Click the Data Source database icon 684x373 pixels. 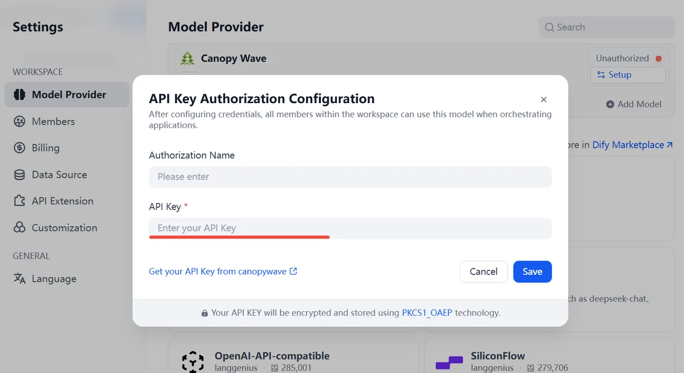pyautogui.click(x=20, y=175)
